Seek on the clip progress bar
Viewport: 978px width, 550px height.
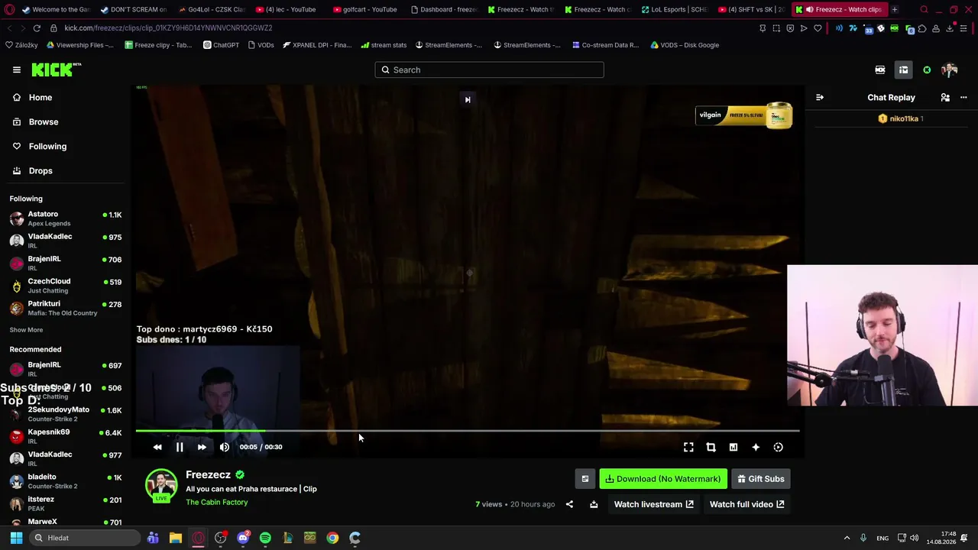[468, 431]
